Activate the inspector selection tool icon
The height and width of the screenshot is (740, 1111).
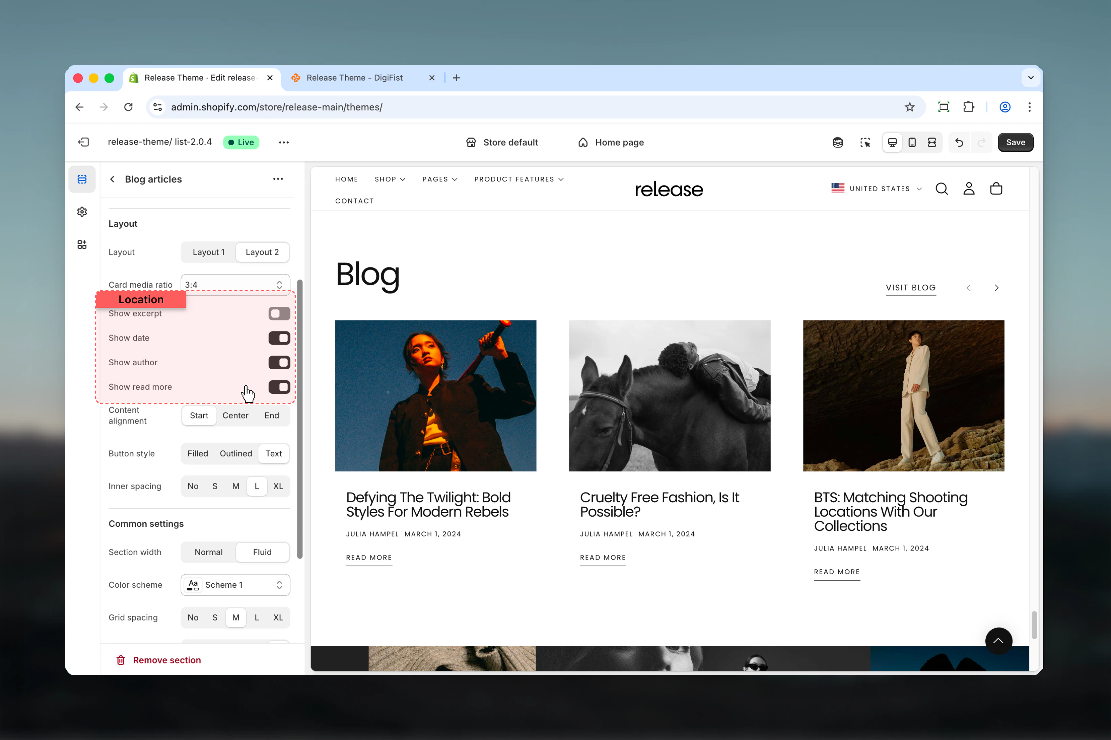865,143
